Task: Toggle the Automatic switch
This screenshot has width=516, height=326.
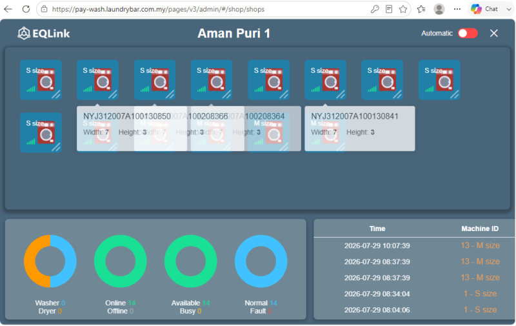Action: pos(468,34)
